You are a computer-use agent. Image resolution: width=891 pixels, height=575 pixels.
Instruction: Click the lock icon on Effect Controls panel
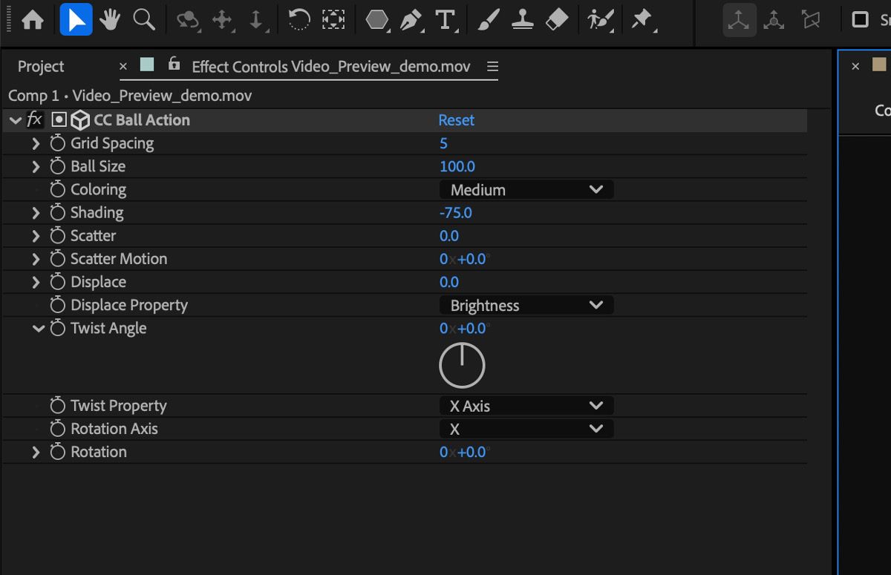point(173,66)
